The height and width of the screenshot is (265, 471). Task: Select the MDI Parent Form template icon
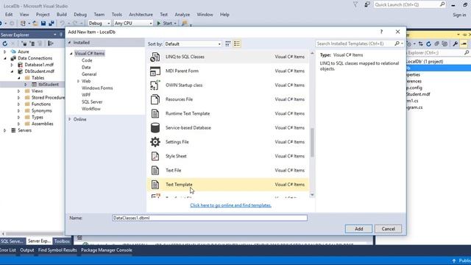click(155, 71)
